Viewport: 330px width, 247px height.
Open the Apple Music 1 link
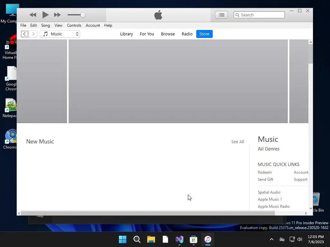click(270, 199)
